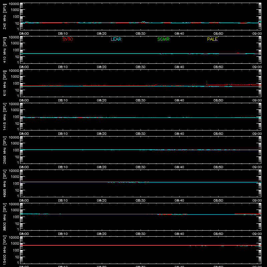Click the 100 y-axis label of 610 MHz panel
Image resolution: width=267 pixels, height=267 pixels.
point(16,83)
